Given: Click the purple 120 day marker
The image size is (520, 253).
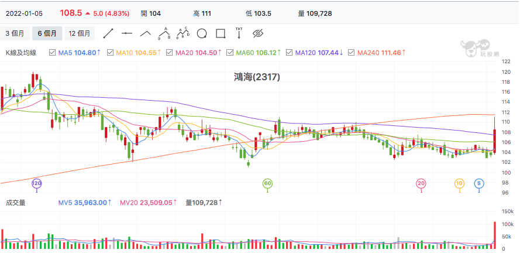Looking at the screenshot, I should (x=36, y=183).
